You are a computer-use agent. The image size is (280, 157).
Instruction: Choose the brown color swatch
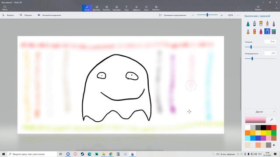pos(274,138)
